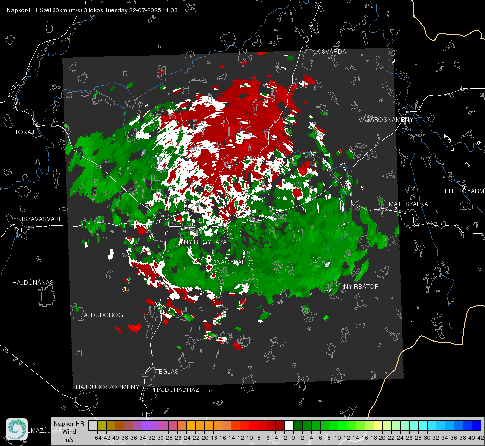The width and height of the screenshot is (485, 446).
Task: Click the swirl logo icon in bottom-left corner
Action: tap(17, 429)
